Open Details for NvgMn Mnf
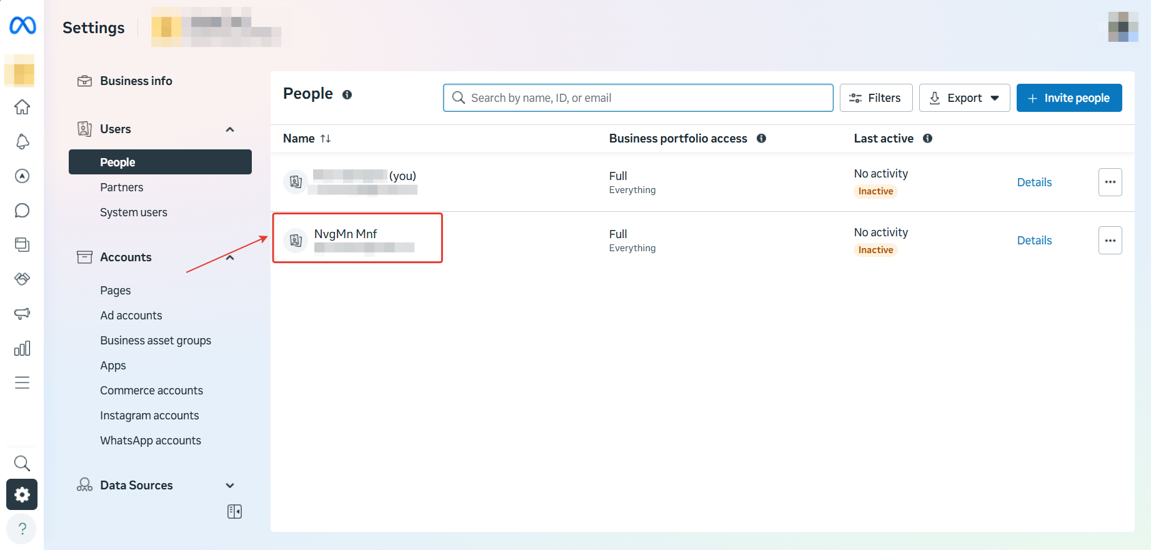Image resolution: width=1151 pixels, height=550 pixels. click(x=1034, y=241)
